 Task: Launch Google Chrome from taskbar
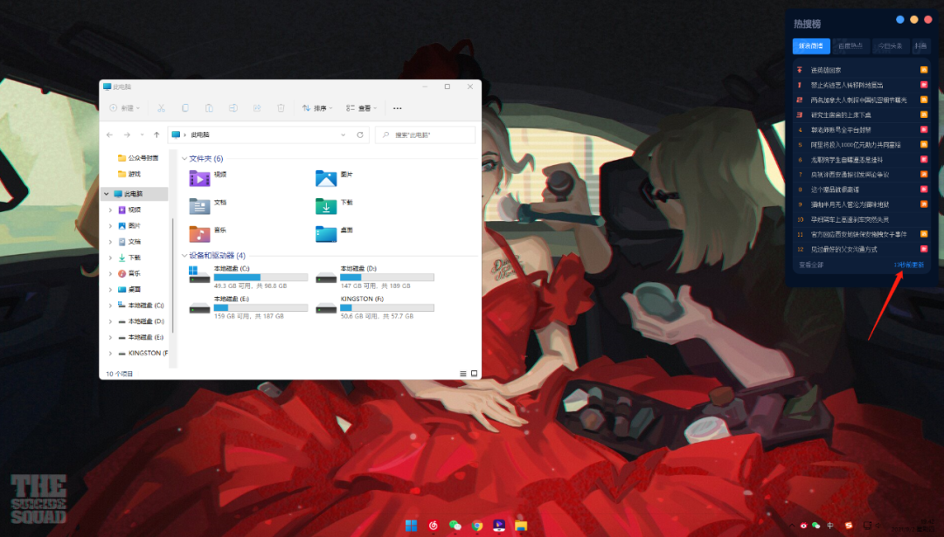pyautogui.click(x=477, y=526)
